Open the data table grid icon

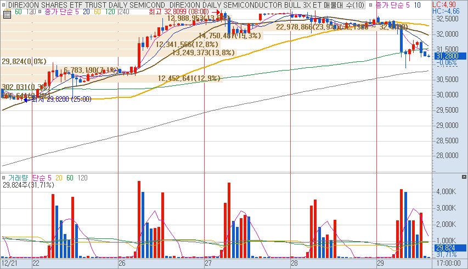pos(7,15)
